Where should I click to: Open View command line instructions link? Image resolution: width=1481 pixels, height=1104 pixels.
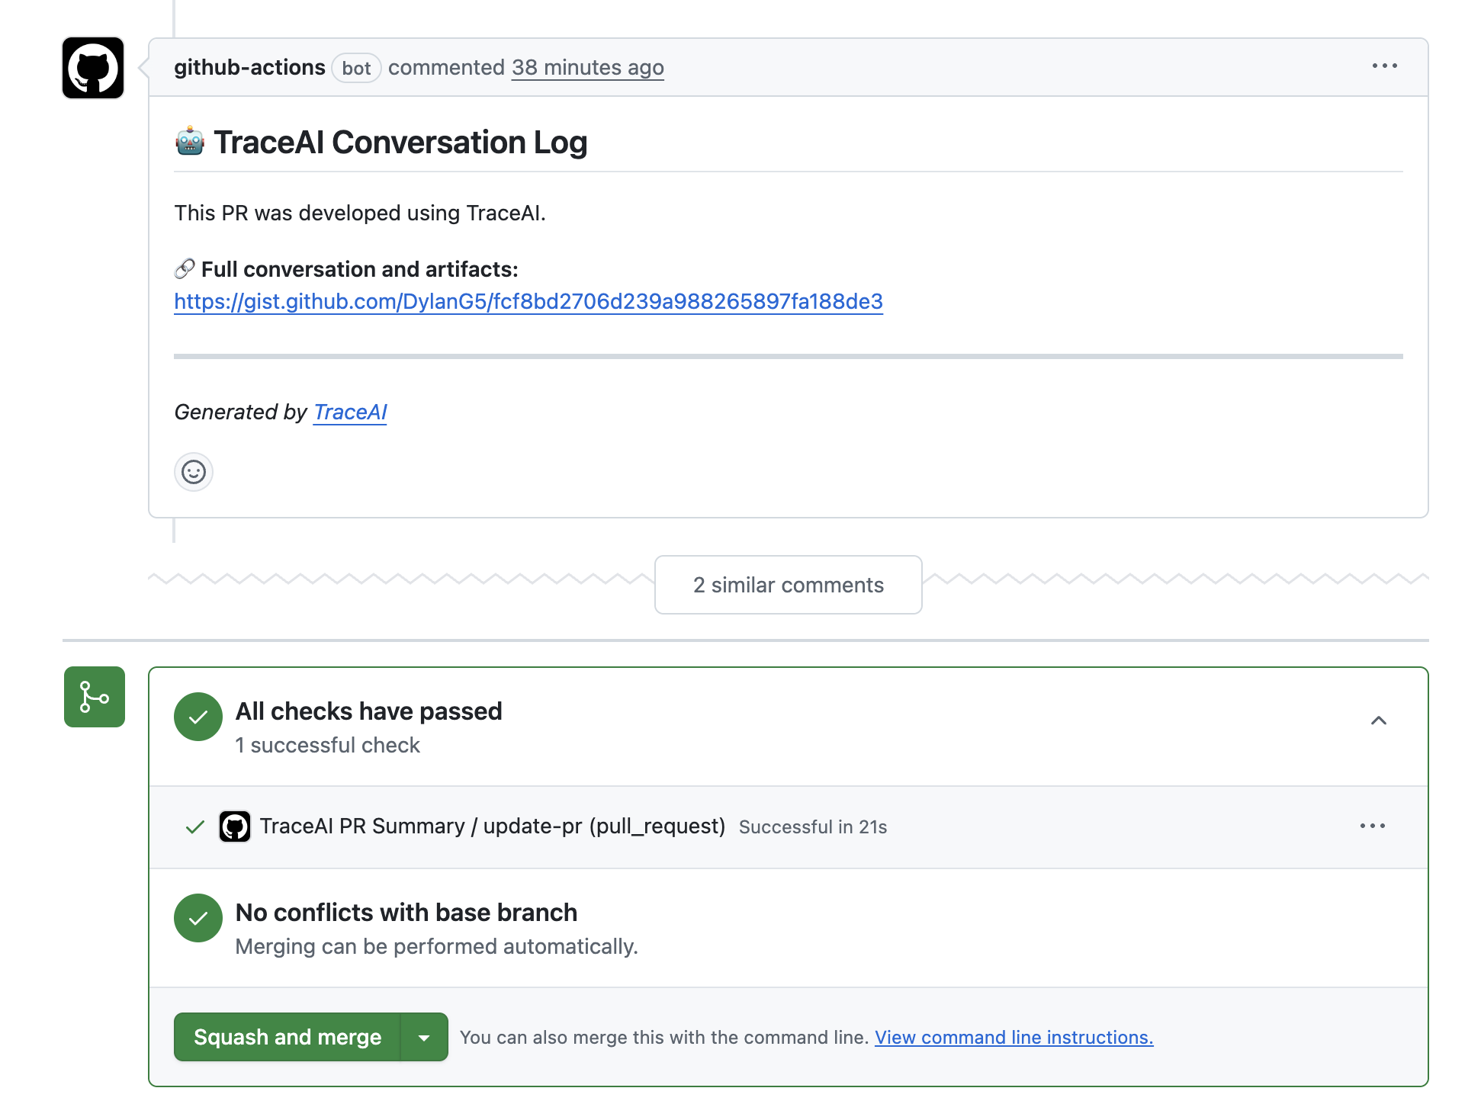[1014, 1038]
